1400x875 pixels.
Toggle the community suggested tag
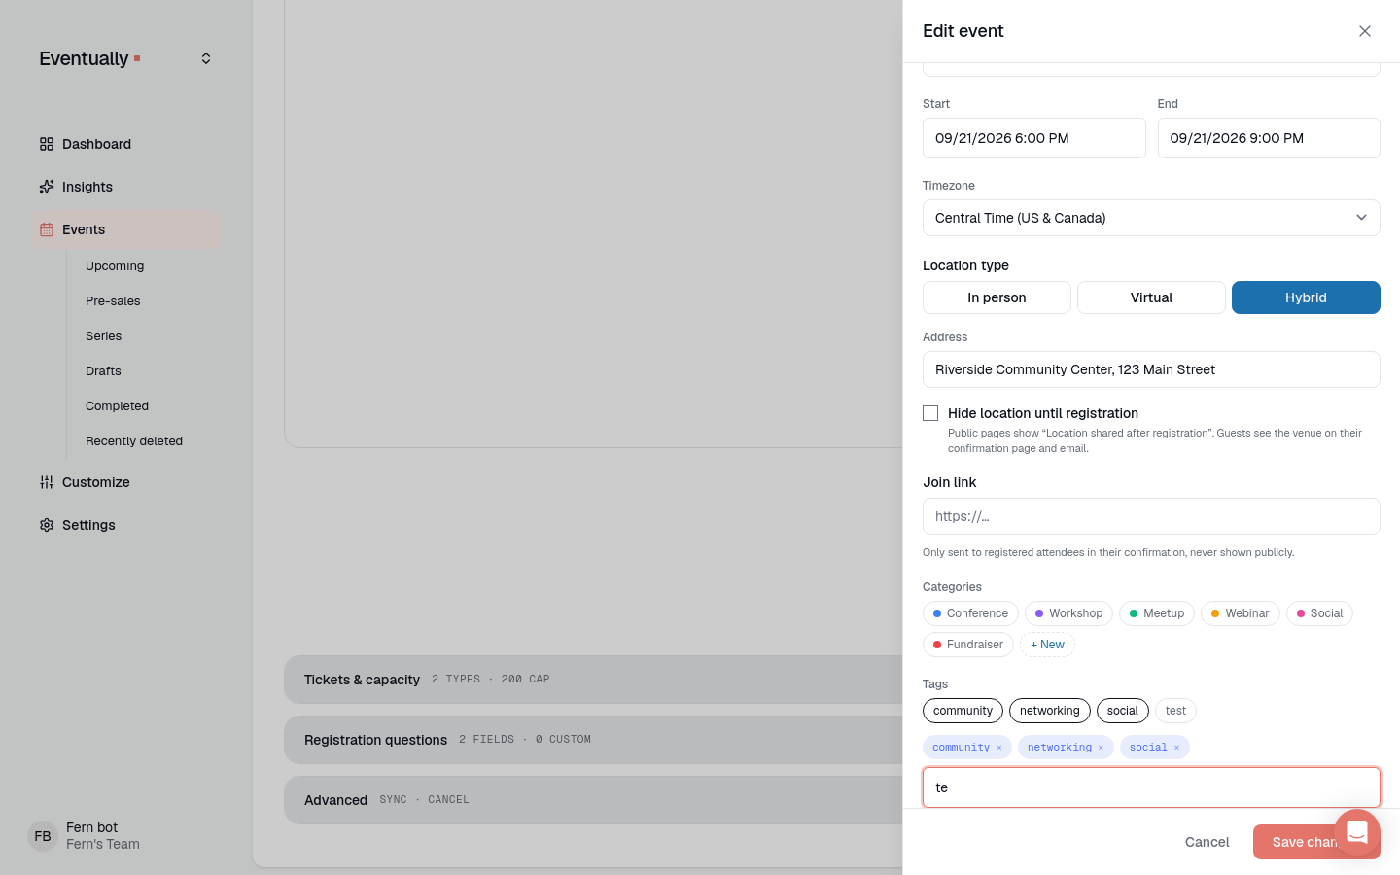962,711
